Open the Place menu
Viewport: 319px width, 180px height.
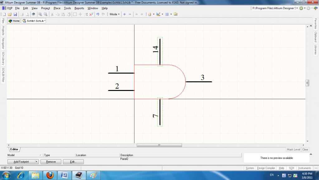point(57,8)
